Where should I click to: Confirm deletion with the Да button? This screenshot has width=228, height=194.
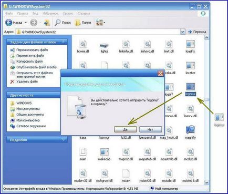pos(126,129)
